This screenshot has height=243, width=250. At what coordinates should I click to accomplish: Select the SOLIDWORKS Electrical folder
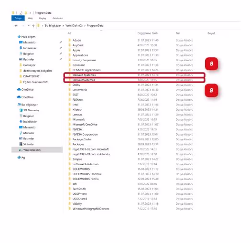[x=87, y=174]
